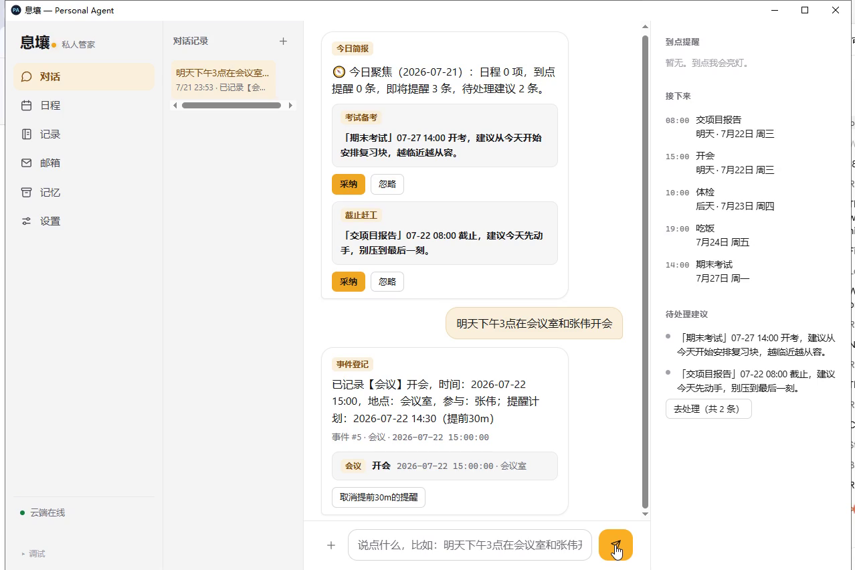Click the right arrow of conversation list scrollbar
The width and height of the screenshot is (855, 570).
(x=290, y=106)
